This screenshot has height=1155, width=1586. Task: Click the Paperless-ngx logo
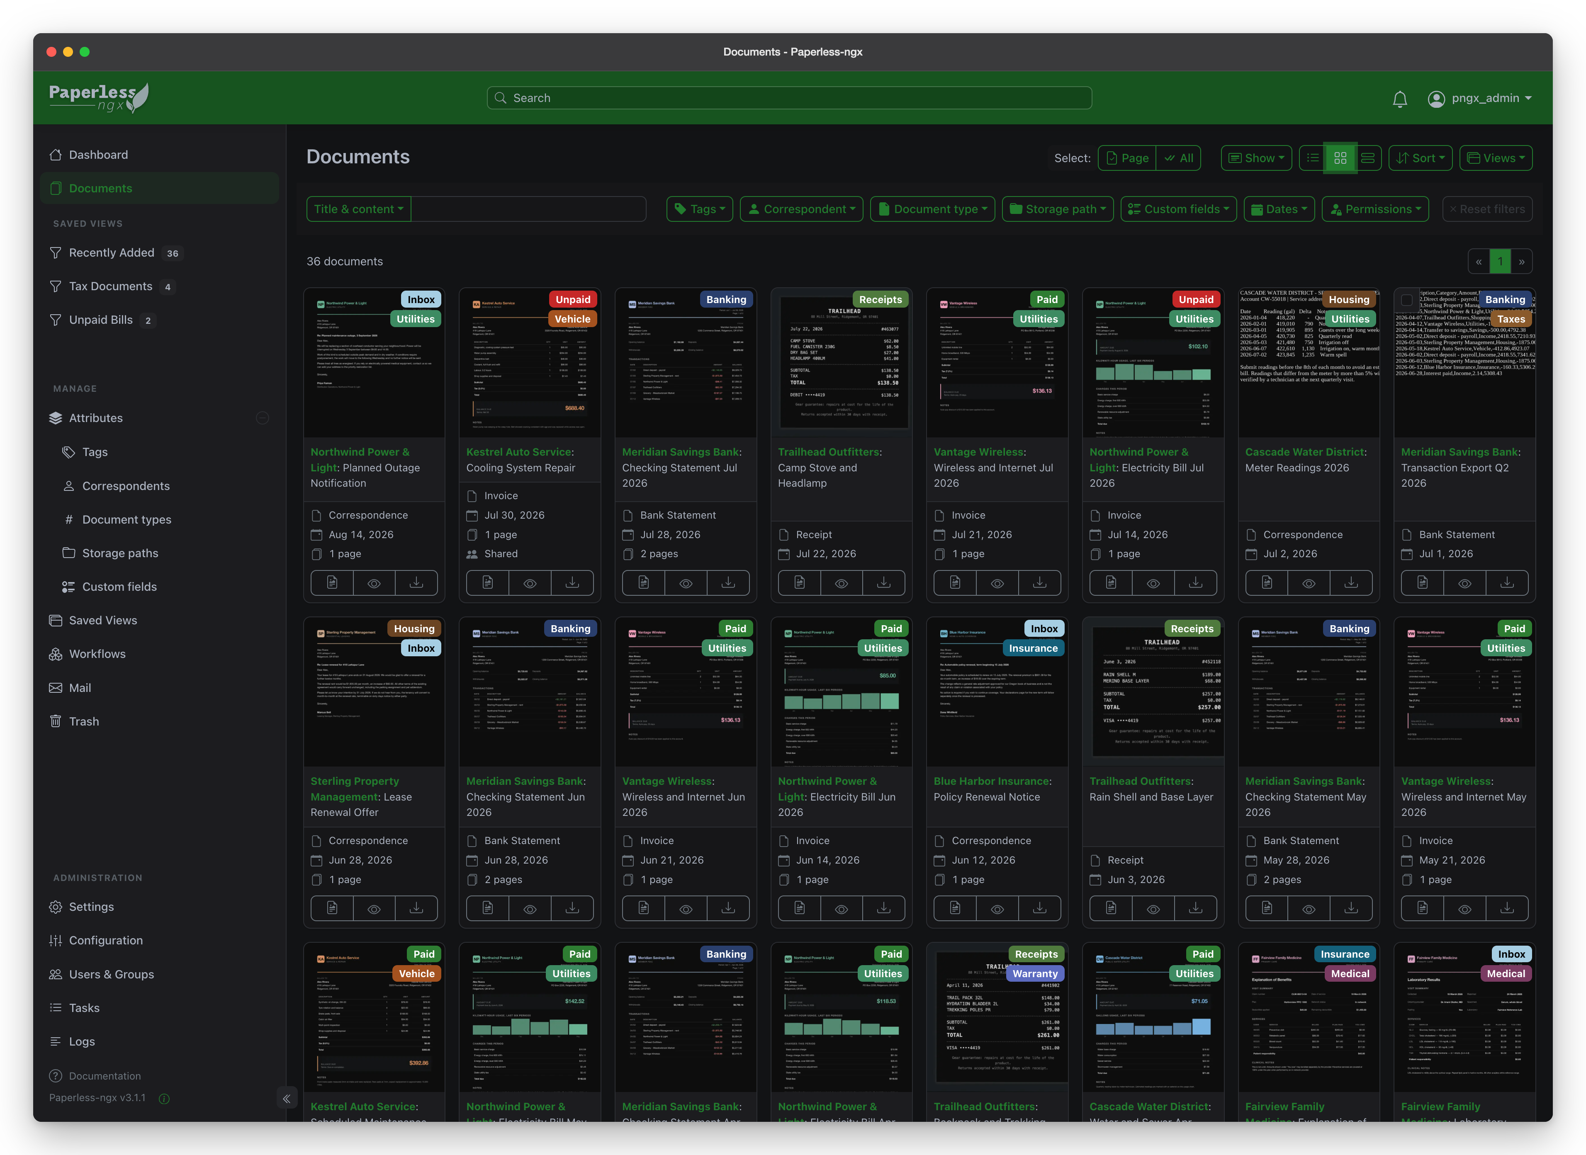99,98
